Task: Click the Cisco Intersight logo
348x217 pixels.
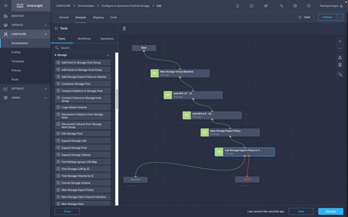Action: pyautogui.click(x=30, y=6)
